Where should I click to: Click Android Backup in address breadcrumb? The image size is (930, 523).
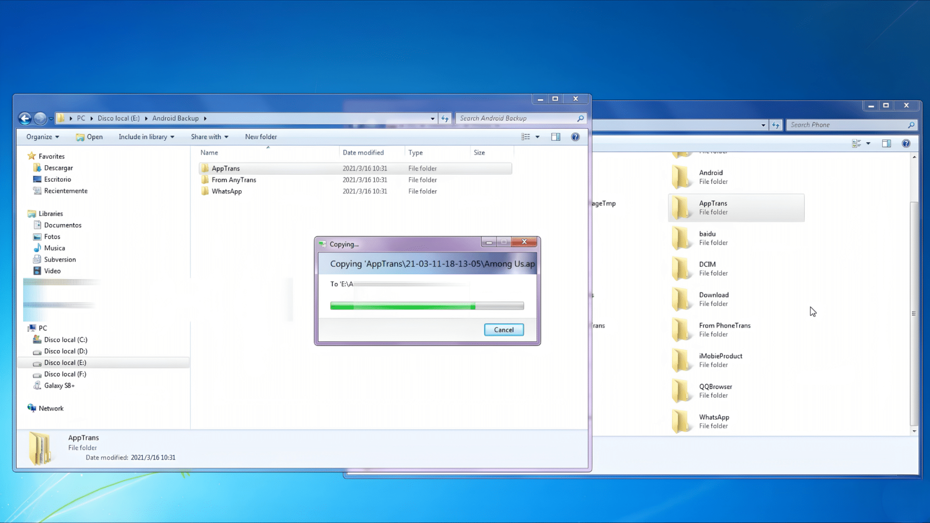coord(175,118)
